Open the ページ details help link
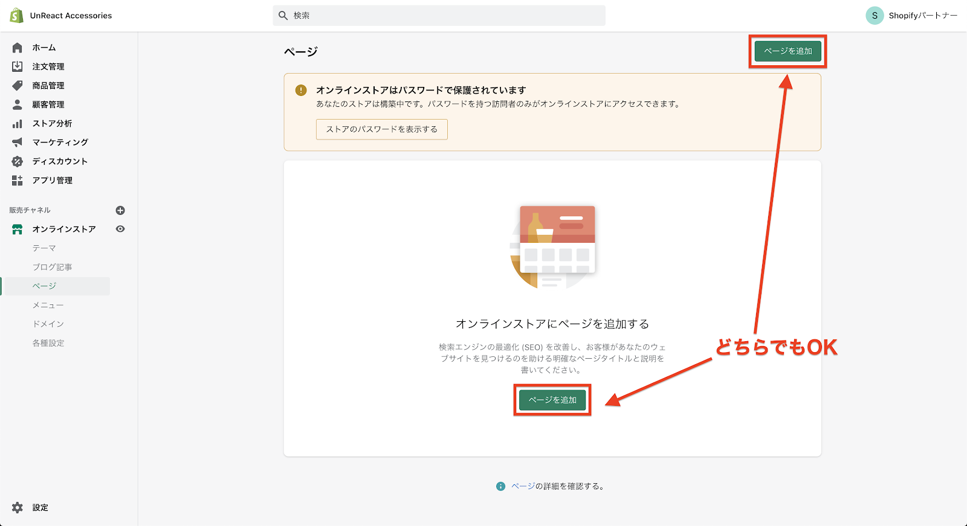 pyautogui.click(x=523, y=486)
